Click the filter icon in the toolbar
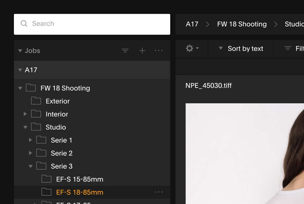 288,49
